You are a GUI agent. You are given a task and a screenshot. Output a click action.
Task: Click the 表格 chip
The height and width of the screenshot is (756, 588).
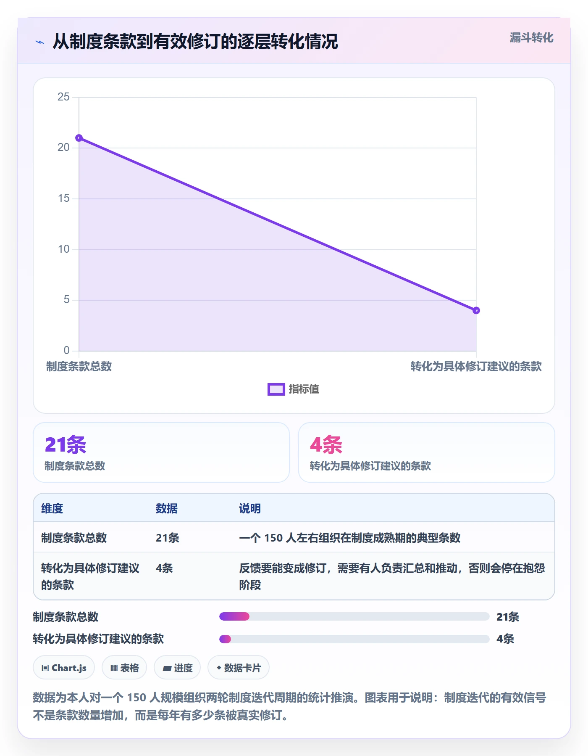coord(124,667)
